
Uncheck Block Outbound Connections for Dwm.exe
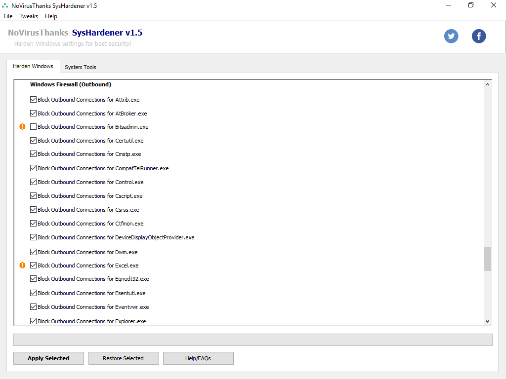click(x=33, y=252)
